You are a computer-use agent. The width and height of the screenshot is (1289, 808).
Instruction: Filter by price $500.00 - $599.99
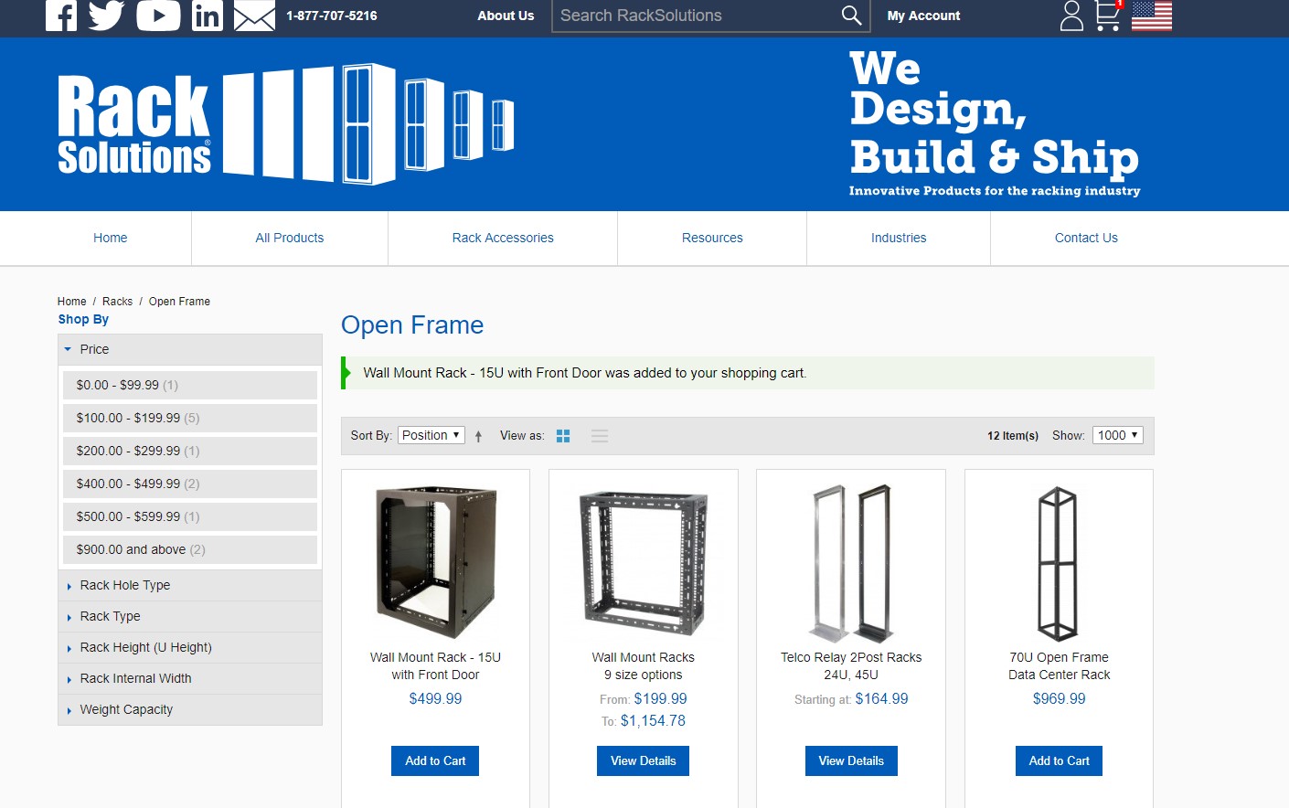(190, 516)
